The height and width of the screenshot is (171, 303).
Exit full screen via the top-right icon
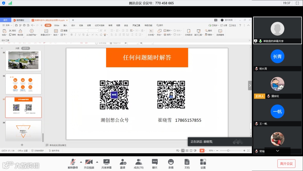click(x=297, y=3)
